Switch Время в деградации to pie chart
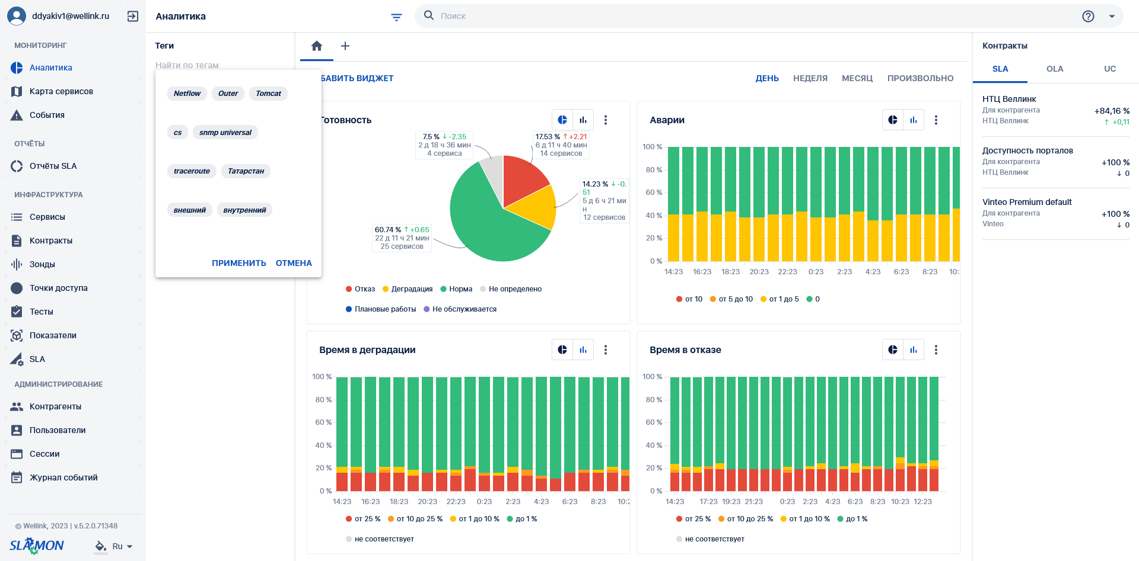Image resolution: width=1139 pixels, height=561 pixels. [x=562, y=350]
